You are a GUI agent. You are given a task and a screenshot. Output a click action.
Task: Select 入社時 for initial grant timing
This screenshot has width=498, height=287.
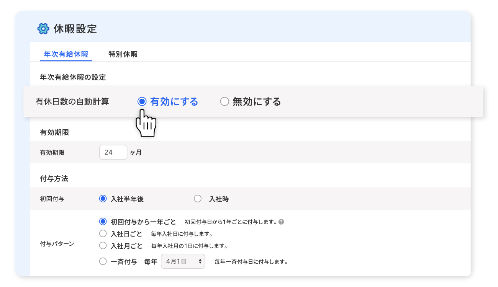coord(198,198)
